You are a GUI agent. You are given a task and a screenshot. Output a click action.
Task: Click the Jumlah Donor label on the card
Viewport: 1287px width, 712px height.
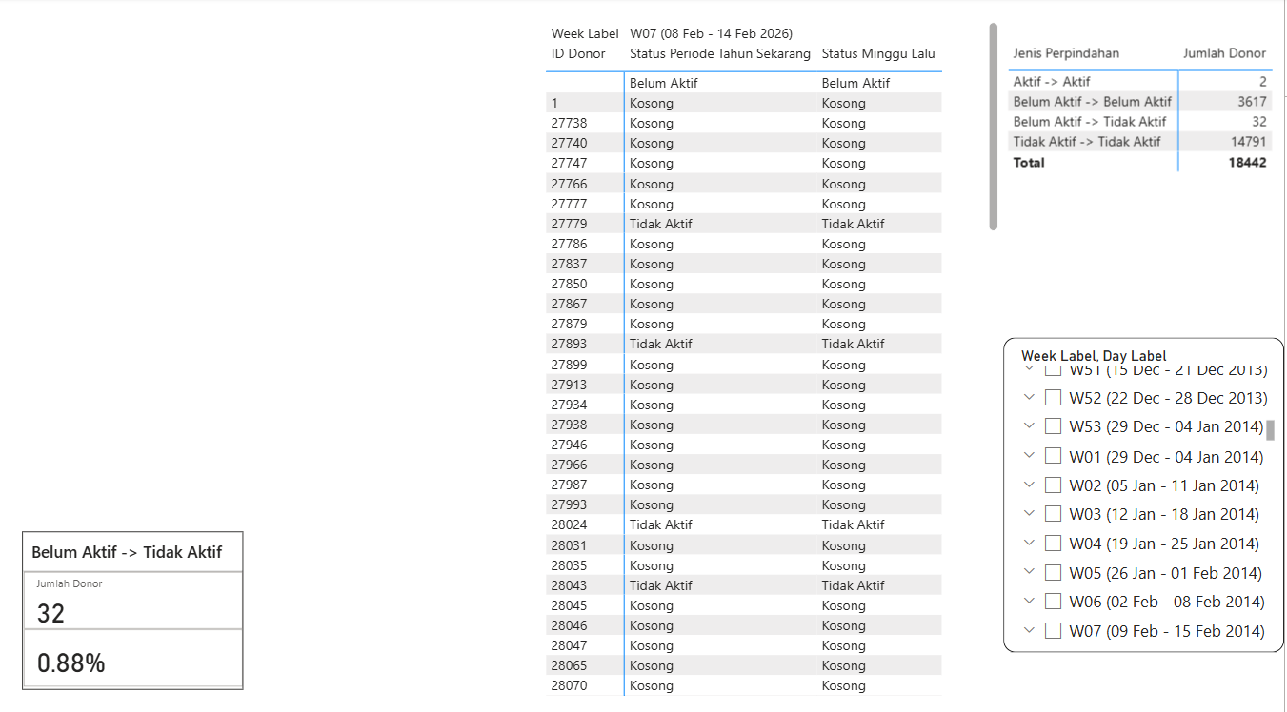(70, 583)
